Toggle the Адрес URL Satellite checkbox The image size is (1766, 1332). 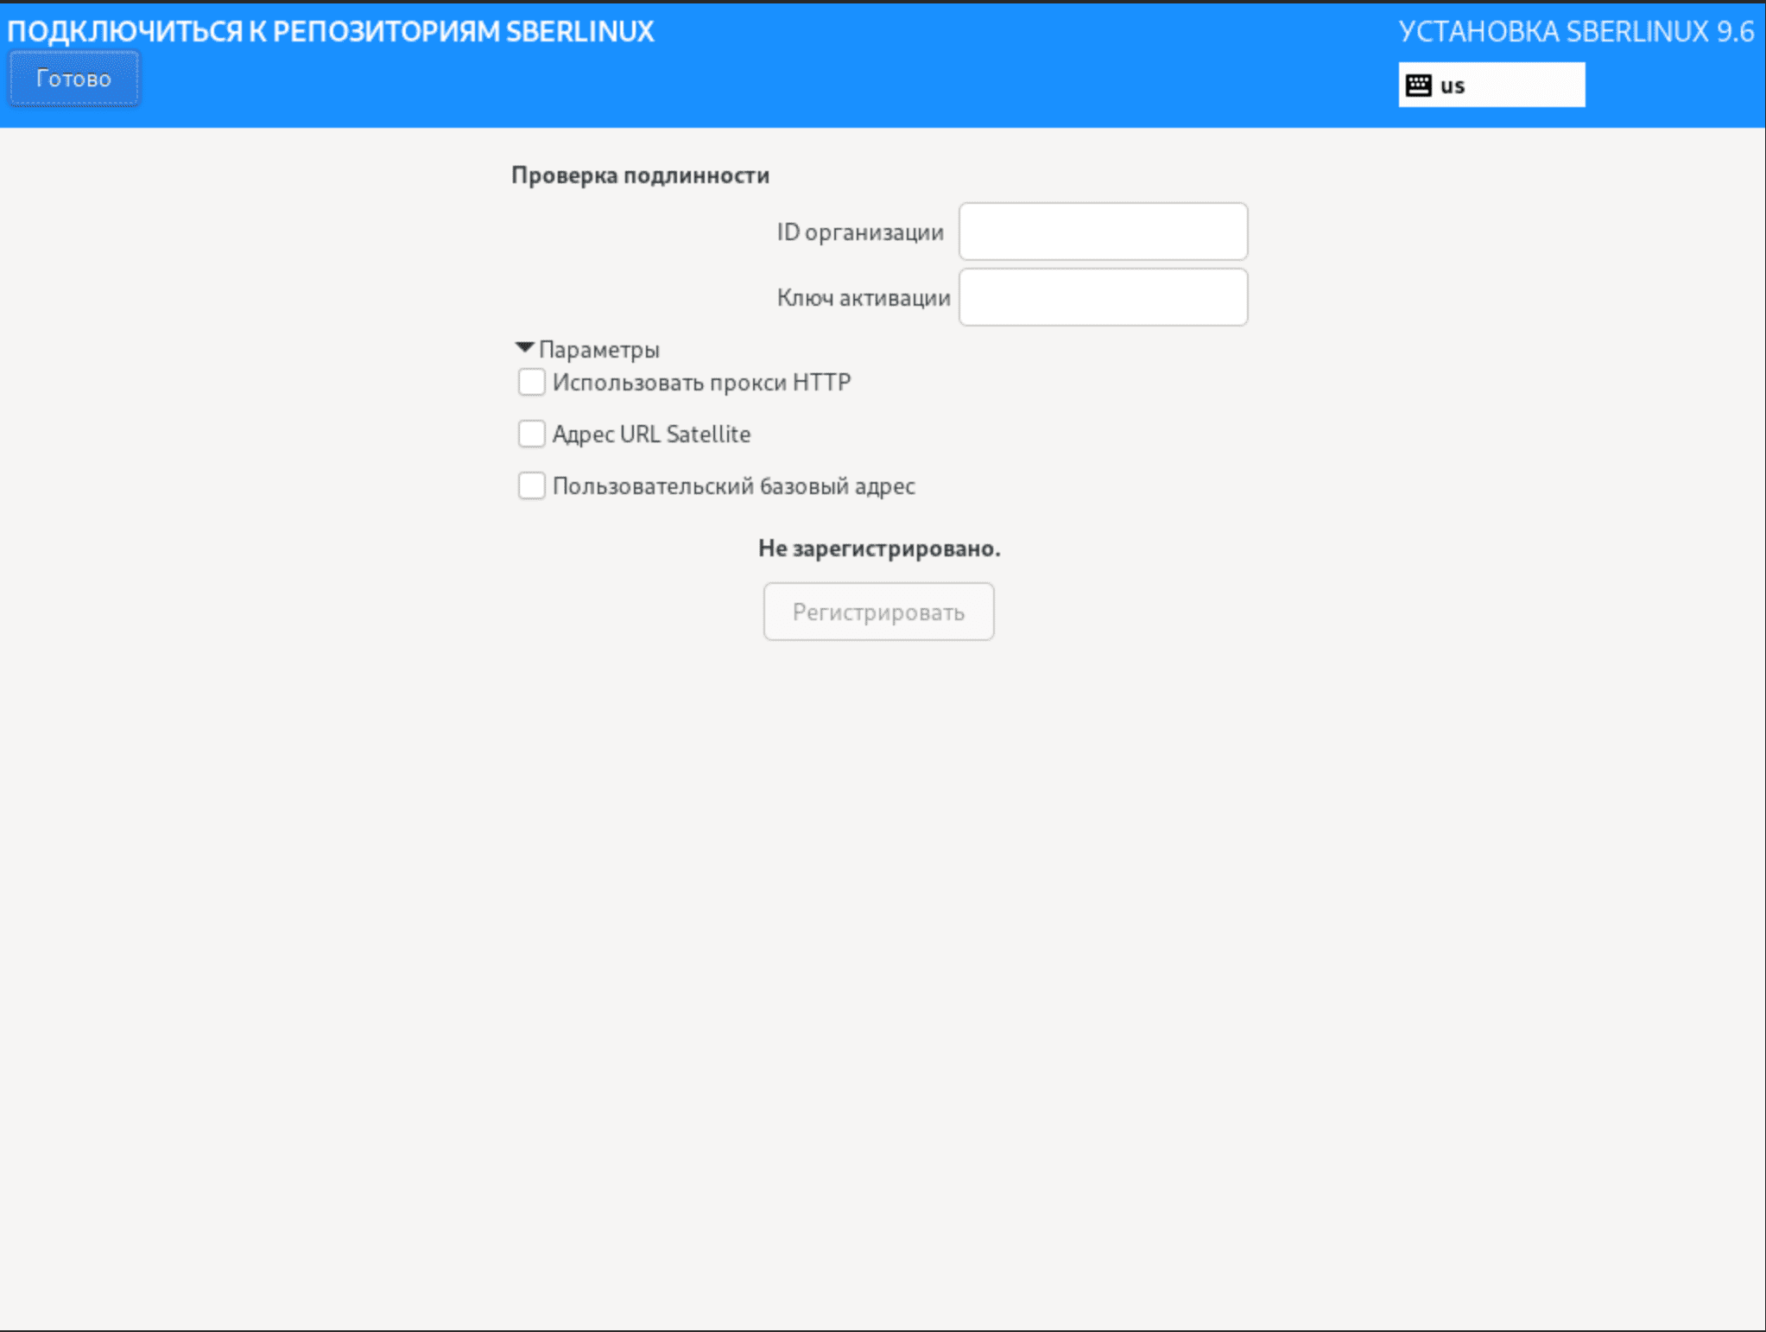point(531,434)
